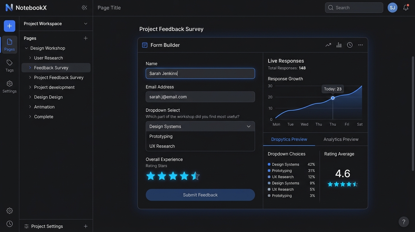Open the history clock icon at bottom left
Image resolution: width=415 pixels, height=232 pixels.
(10, 224)
